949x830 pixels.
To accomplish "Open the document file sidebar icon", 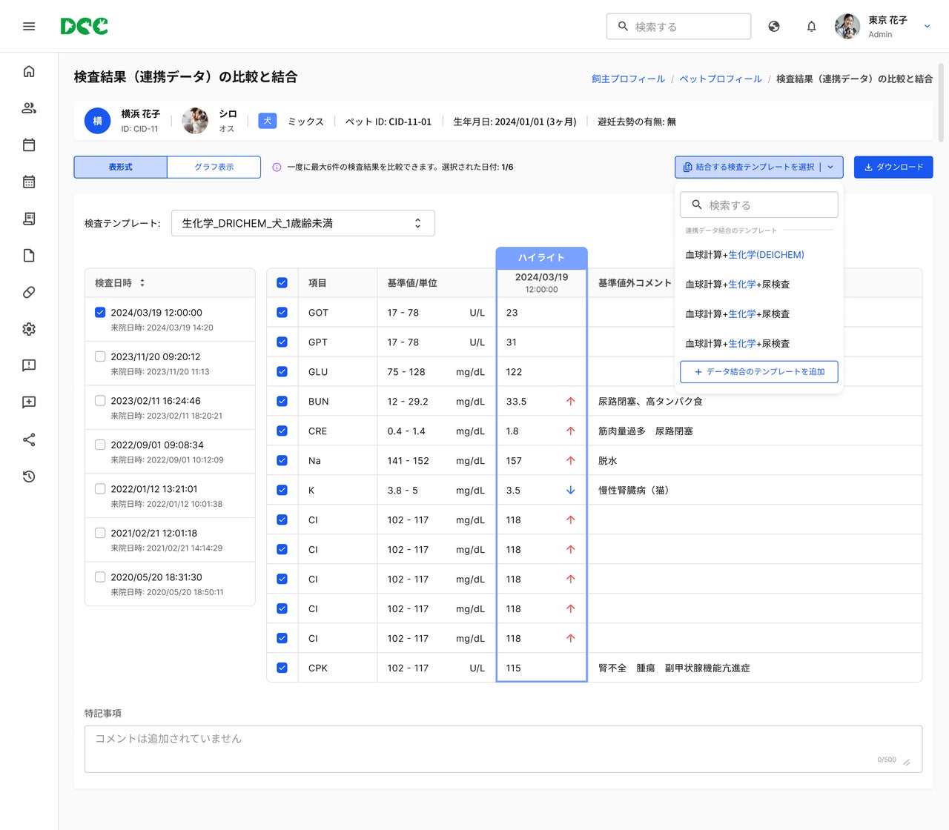I will [x=29, y=256].
